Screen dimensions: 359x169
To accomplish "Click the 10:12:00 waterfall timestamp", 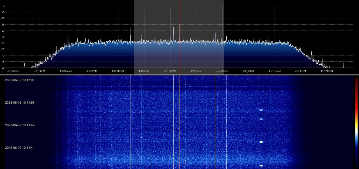I will tap(20, 80).
